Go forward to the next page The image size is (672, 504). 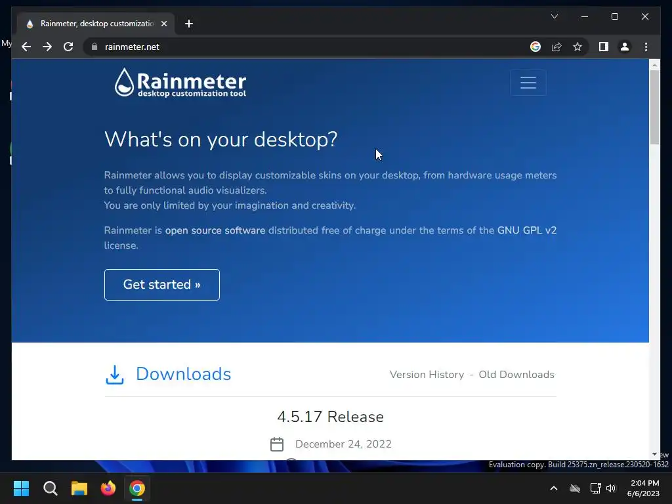(x=47, y=47)
